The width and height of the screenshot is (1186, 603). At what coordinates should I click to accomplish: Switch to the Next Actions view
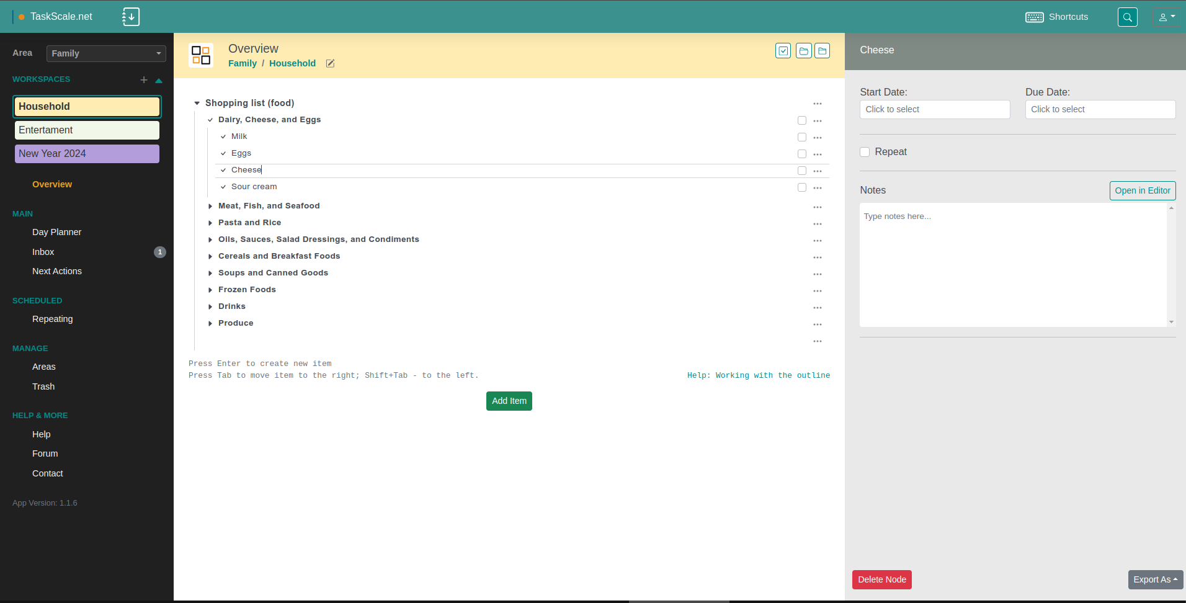pyautogui.click(x=56, y=271)
